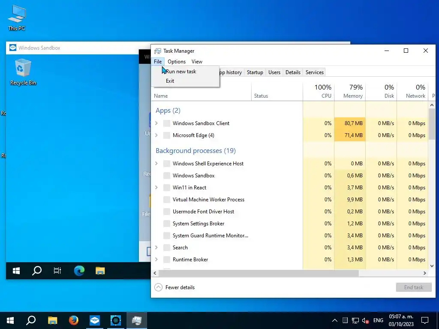The width and height of the screenshot is (439, 329).
Task: Click host taskbar search icon
Action: click(x=31, y=320)
